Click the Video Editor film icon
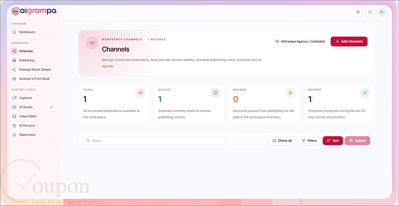The image size is (399, 206). (x=14, y=116)
